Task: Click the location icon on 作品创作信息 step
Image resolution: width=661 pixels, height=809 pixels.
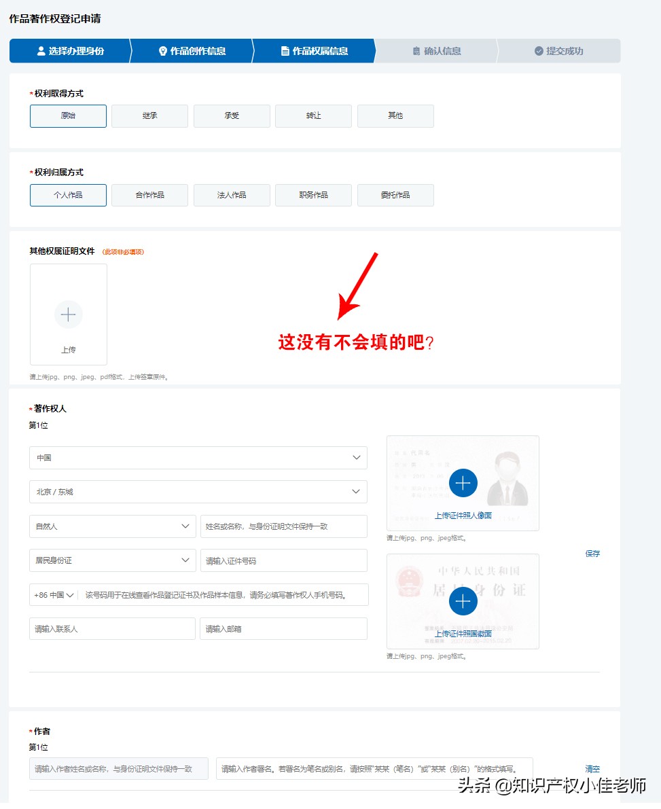Action: 162,50
